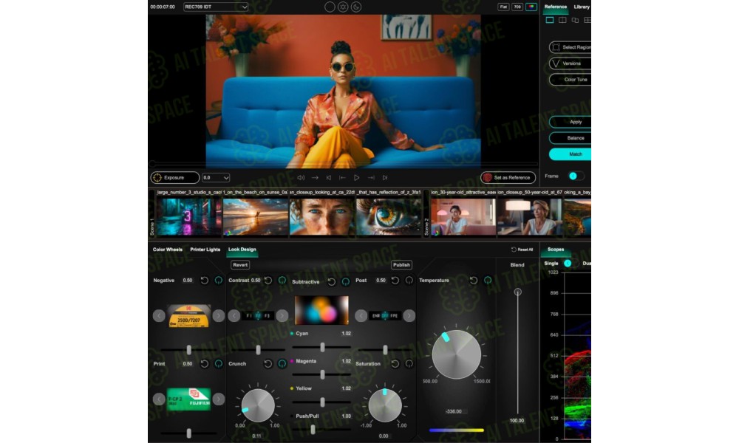This screenshot has width=739, height=443.
Task: Click the audio speaker icon
Action: pos(301,177)
